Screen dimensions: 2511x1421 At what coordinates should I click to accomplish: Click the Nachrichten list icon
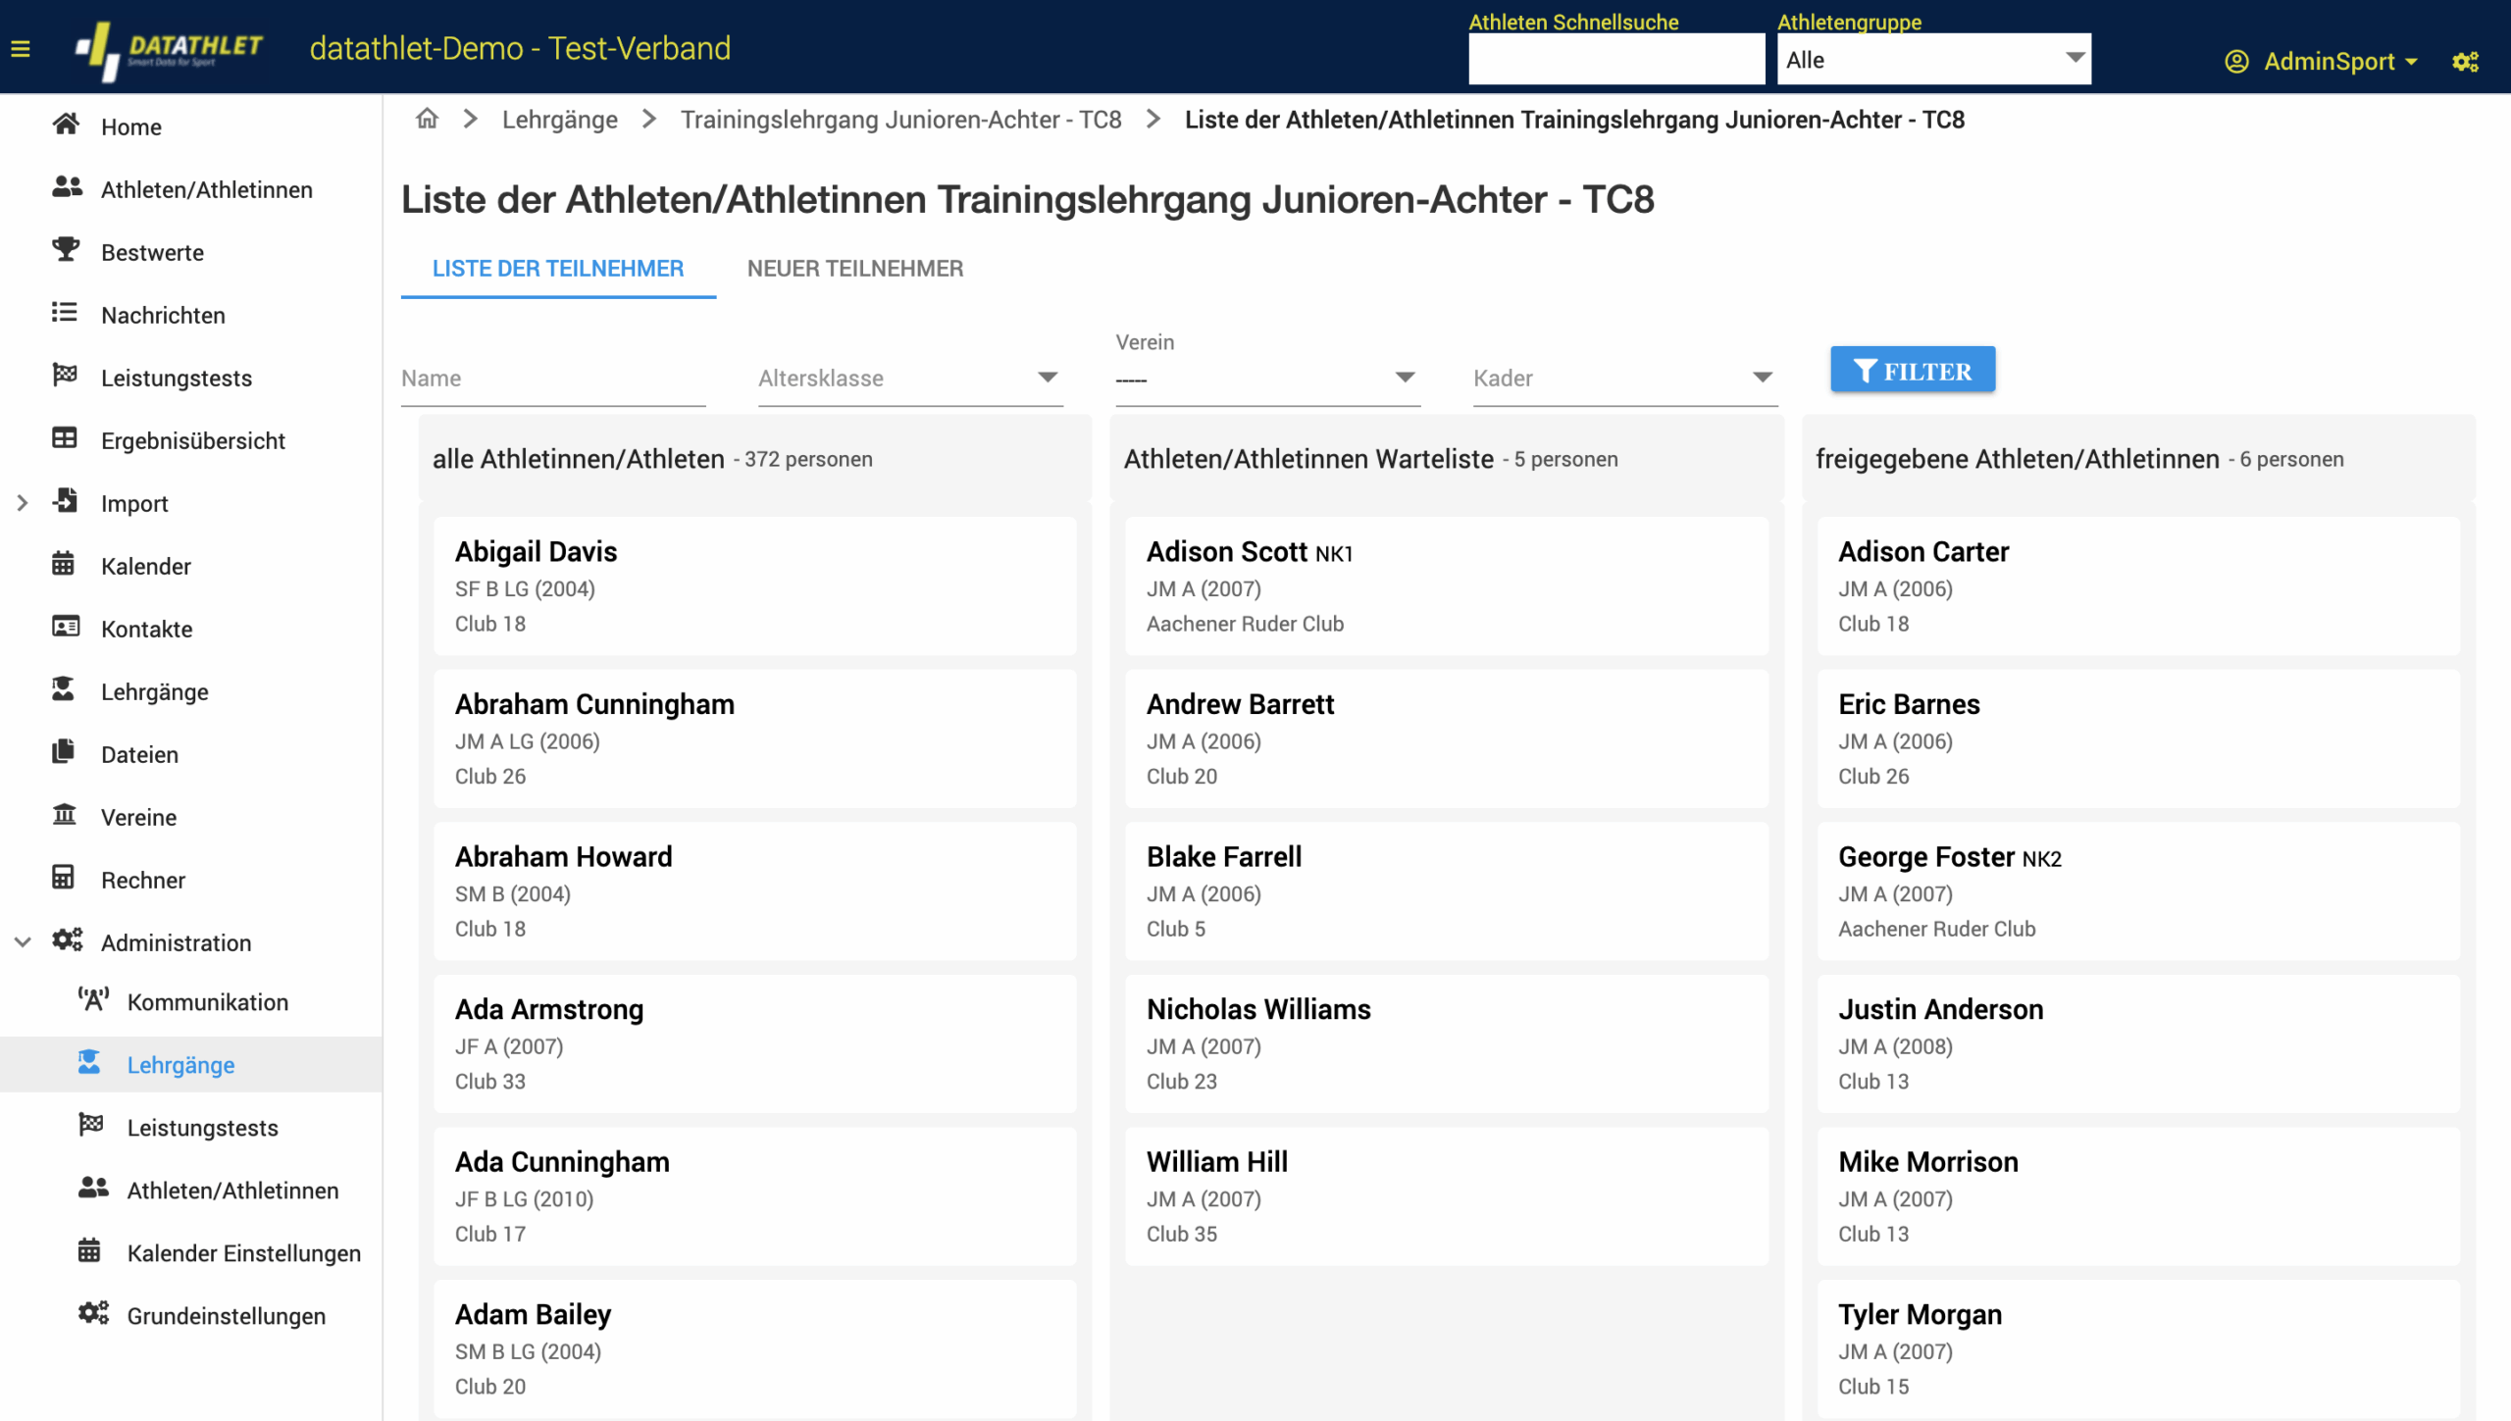65,313
